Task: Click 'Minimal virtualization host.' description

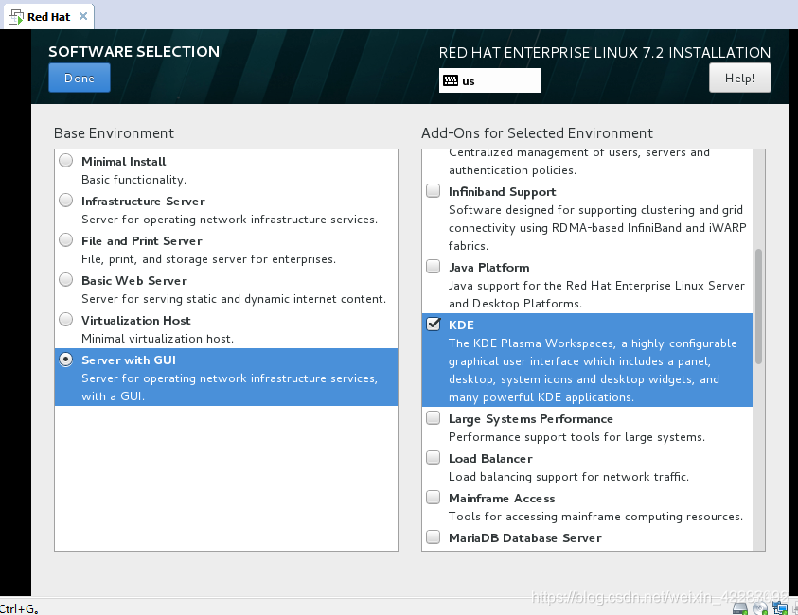Action: [157, 339]
